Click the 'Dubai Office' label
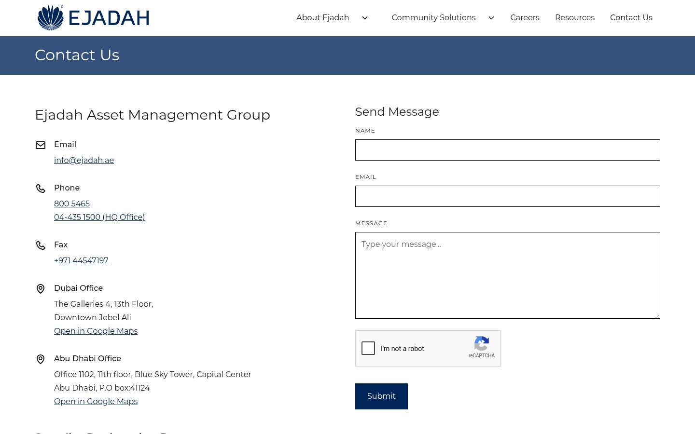Screen dimensions: 695x434 click(x=78, y=288)
